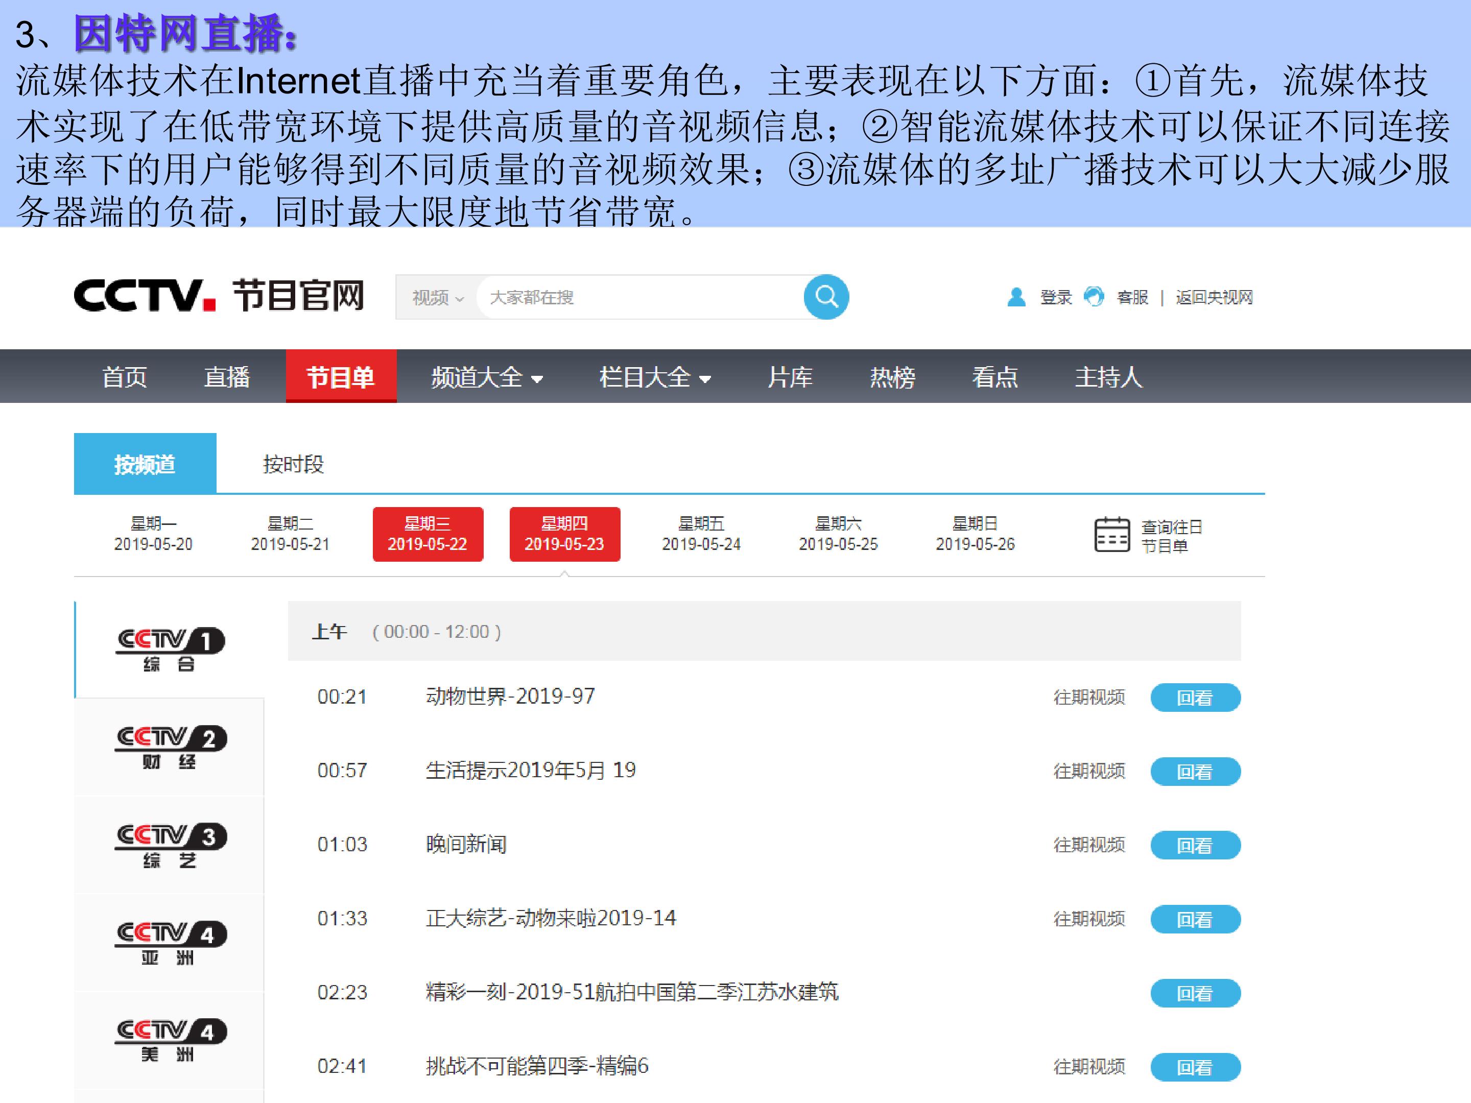Select 星期四 2019-05-23
Image resolution: width=1471 pixels, height=1103 pixels.
[564, 534]
